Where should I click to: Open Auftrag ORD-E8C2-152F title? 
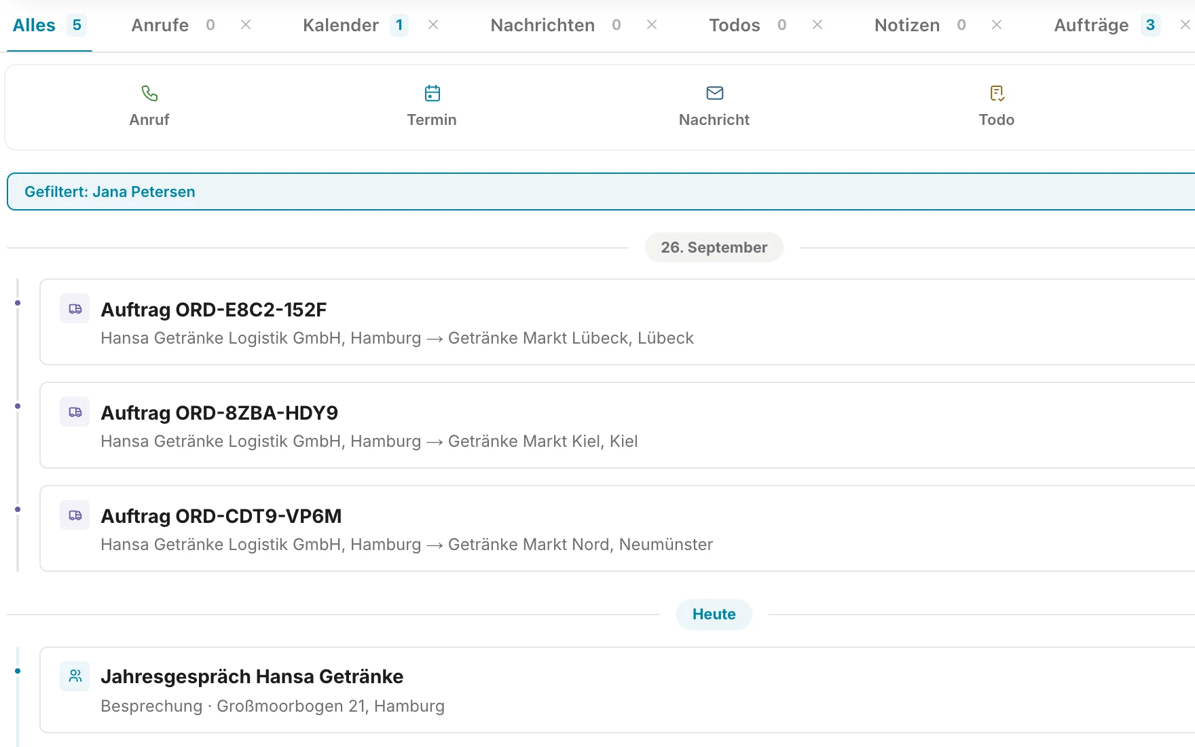tap(214, 310)
